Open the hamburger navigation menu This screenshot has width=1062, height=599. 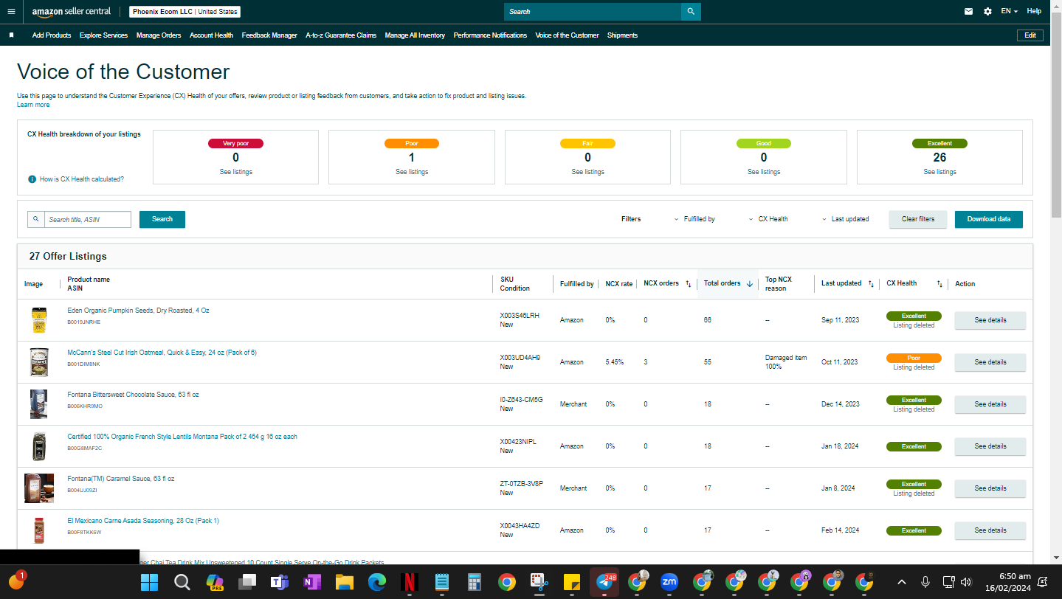[11, 12]
